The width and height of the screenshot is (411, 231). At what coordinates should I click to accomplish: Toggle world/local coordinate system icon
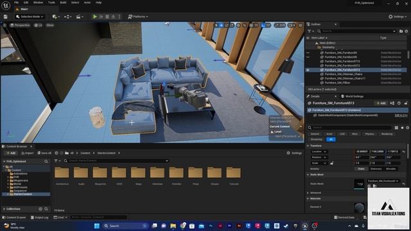238,25
